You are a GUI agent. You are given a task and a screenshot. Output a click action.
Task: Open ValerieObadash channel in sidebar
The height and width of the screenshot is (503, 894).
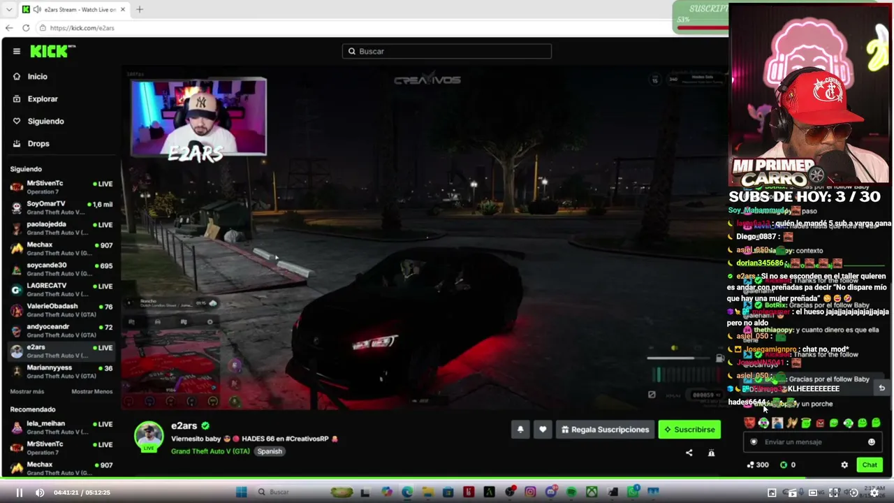pos(61,309)
